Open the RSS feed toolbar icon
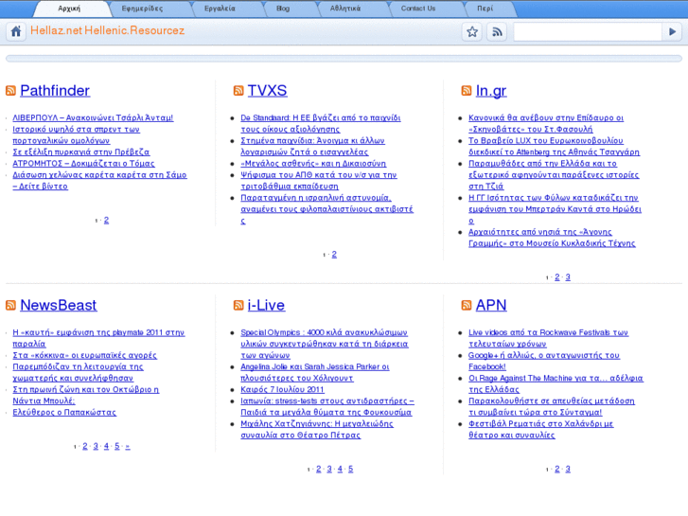The width and height of the screenshot is (688, 516). (497, 31)
